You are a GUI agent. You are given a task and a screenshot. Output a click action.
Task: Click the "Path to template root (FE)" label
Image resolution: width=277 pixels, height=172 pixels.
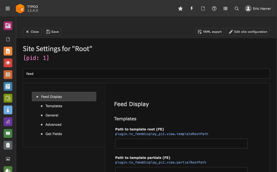(x=140, y=129)
